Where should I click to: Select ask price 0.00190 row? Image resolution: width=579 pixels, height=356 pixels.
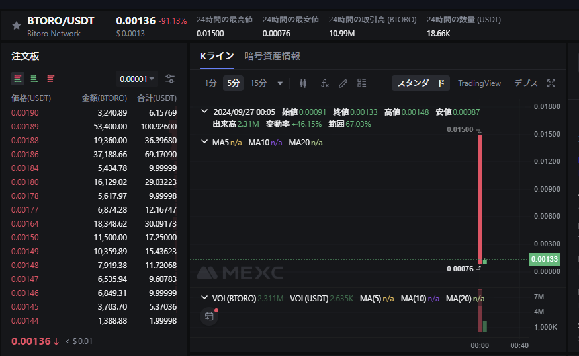coord(94,113)
